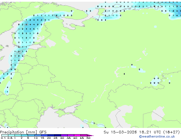Select the 0.5–1 mm legend swatch

pos(11,135)
